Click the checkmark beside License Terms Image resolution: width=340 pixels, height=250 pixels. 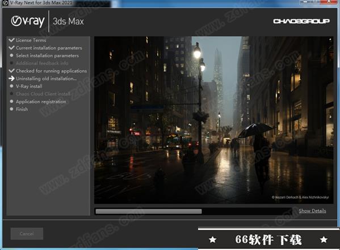11,40
